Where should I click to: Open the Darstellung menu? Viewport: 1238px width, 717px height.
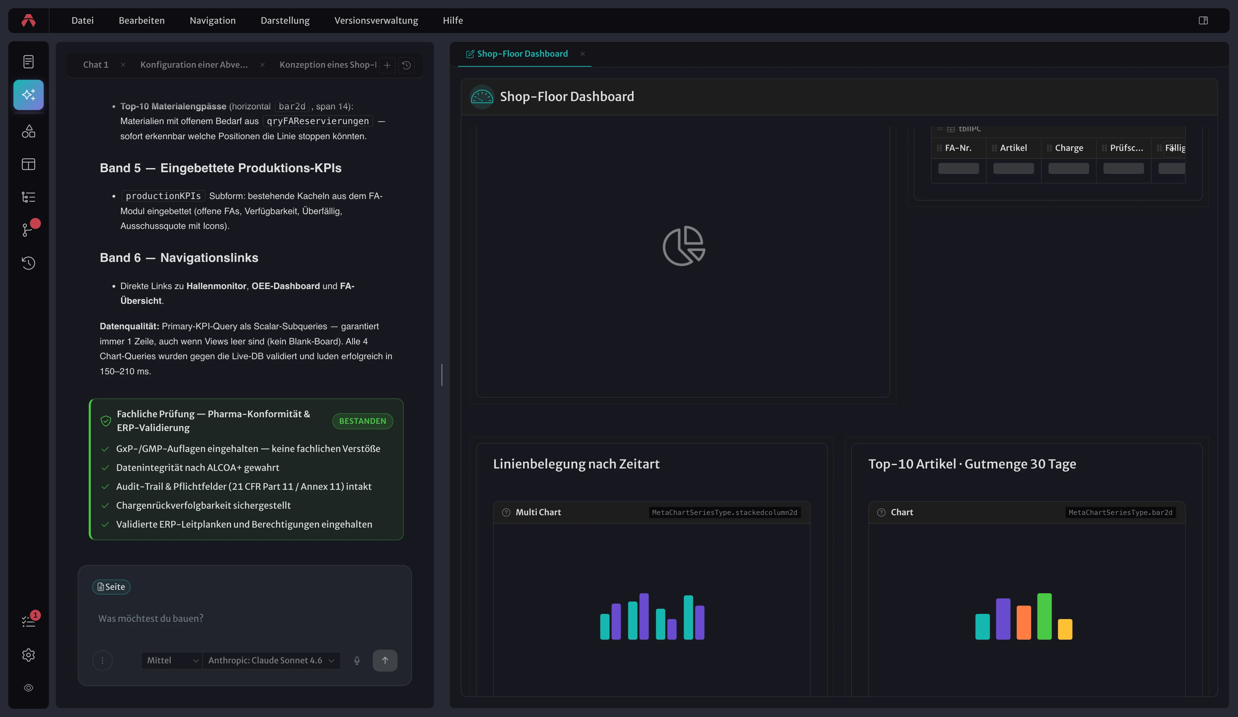pyautogui.click(x=285, y=21)
